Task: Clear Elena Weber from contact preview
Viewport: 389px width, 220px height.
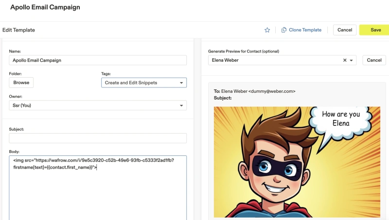Action: (x=345, y=60)
